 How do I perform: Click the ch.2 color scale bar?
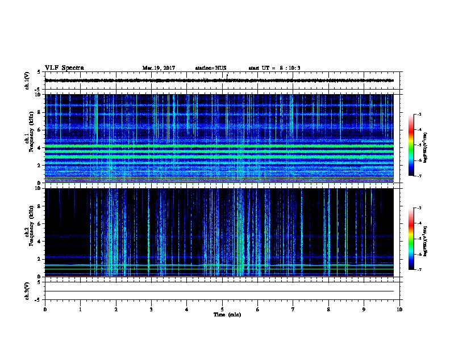pos(411,239)
